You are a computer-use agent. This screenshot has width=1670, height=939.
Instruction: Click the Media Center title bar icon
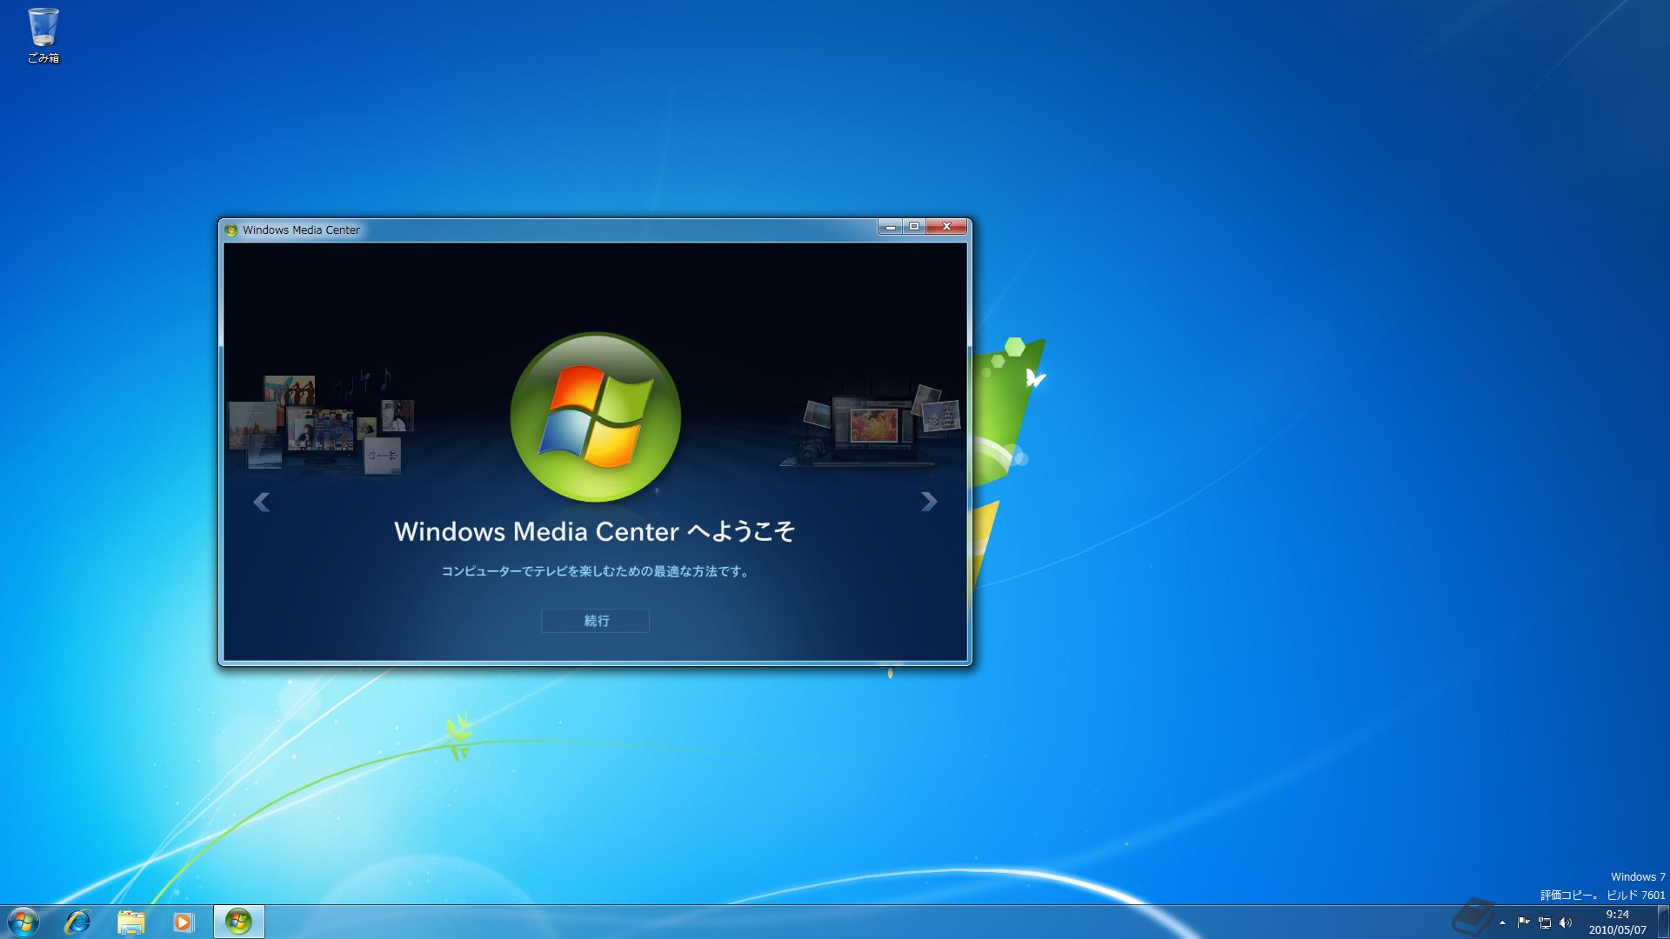(230, 230)
